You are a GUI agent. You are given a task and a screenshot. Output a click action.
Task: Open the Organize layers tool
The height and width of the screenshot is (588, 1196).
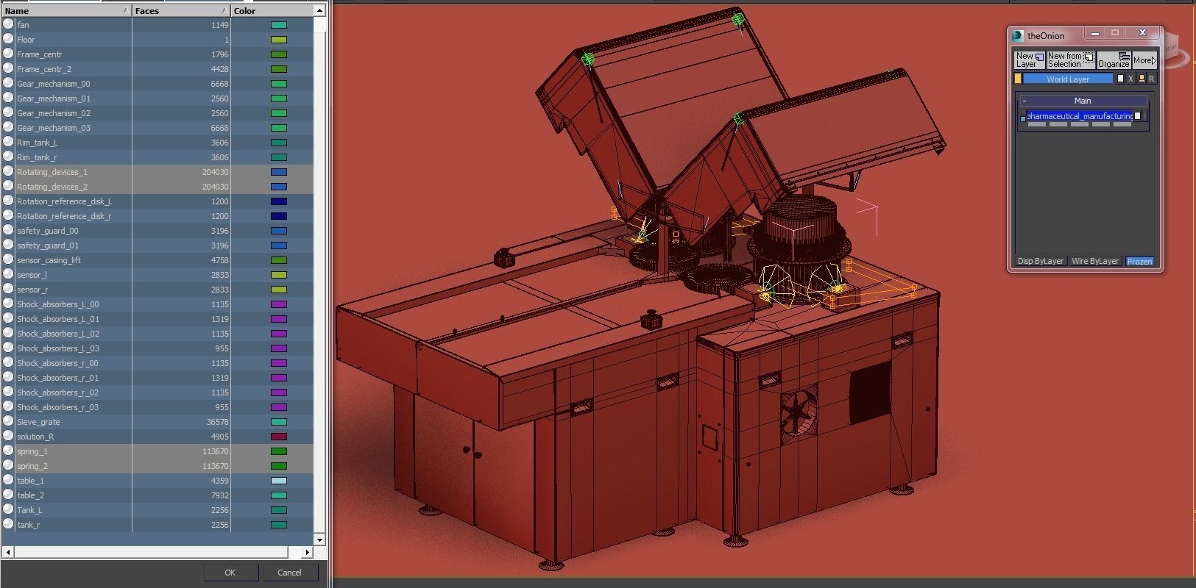point(1114,60)
